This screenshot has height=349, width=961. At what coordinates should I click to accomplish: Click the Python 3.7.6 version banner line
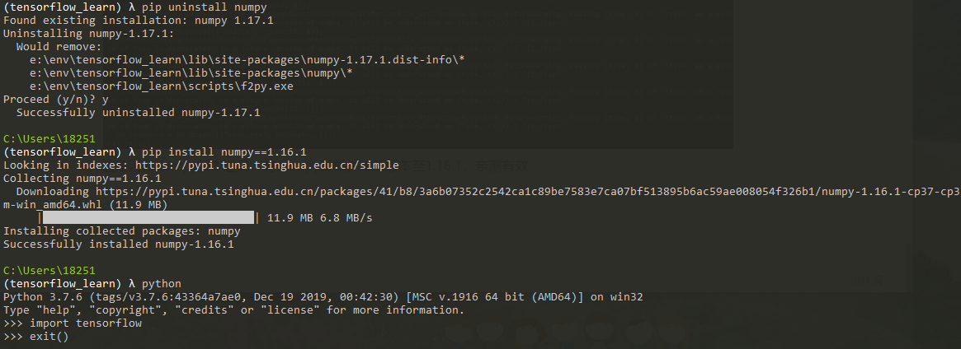pyautogui.click(x=323, y=297)
